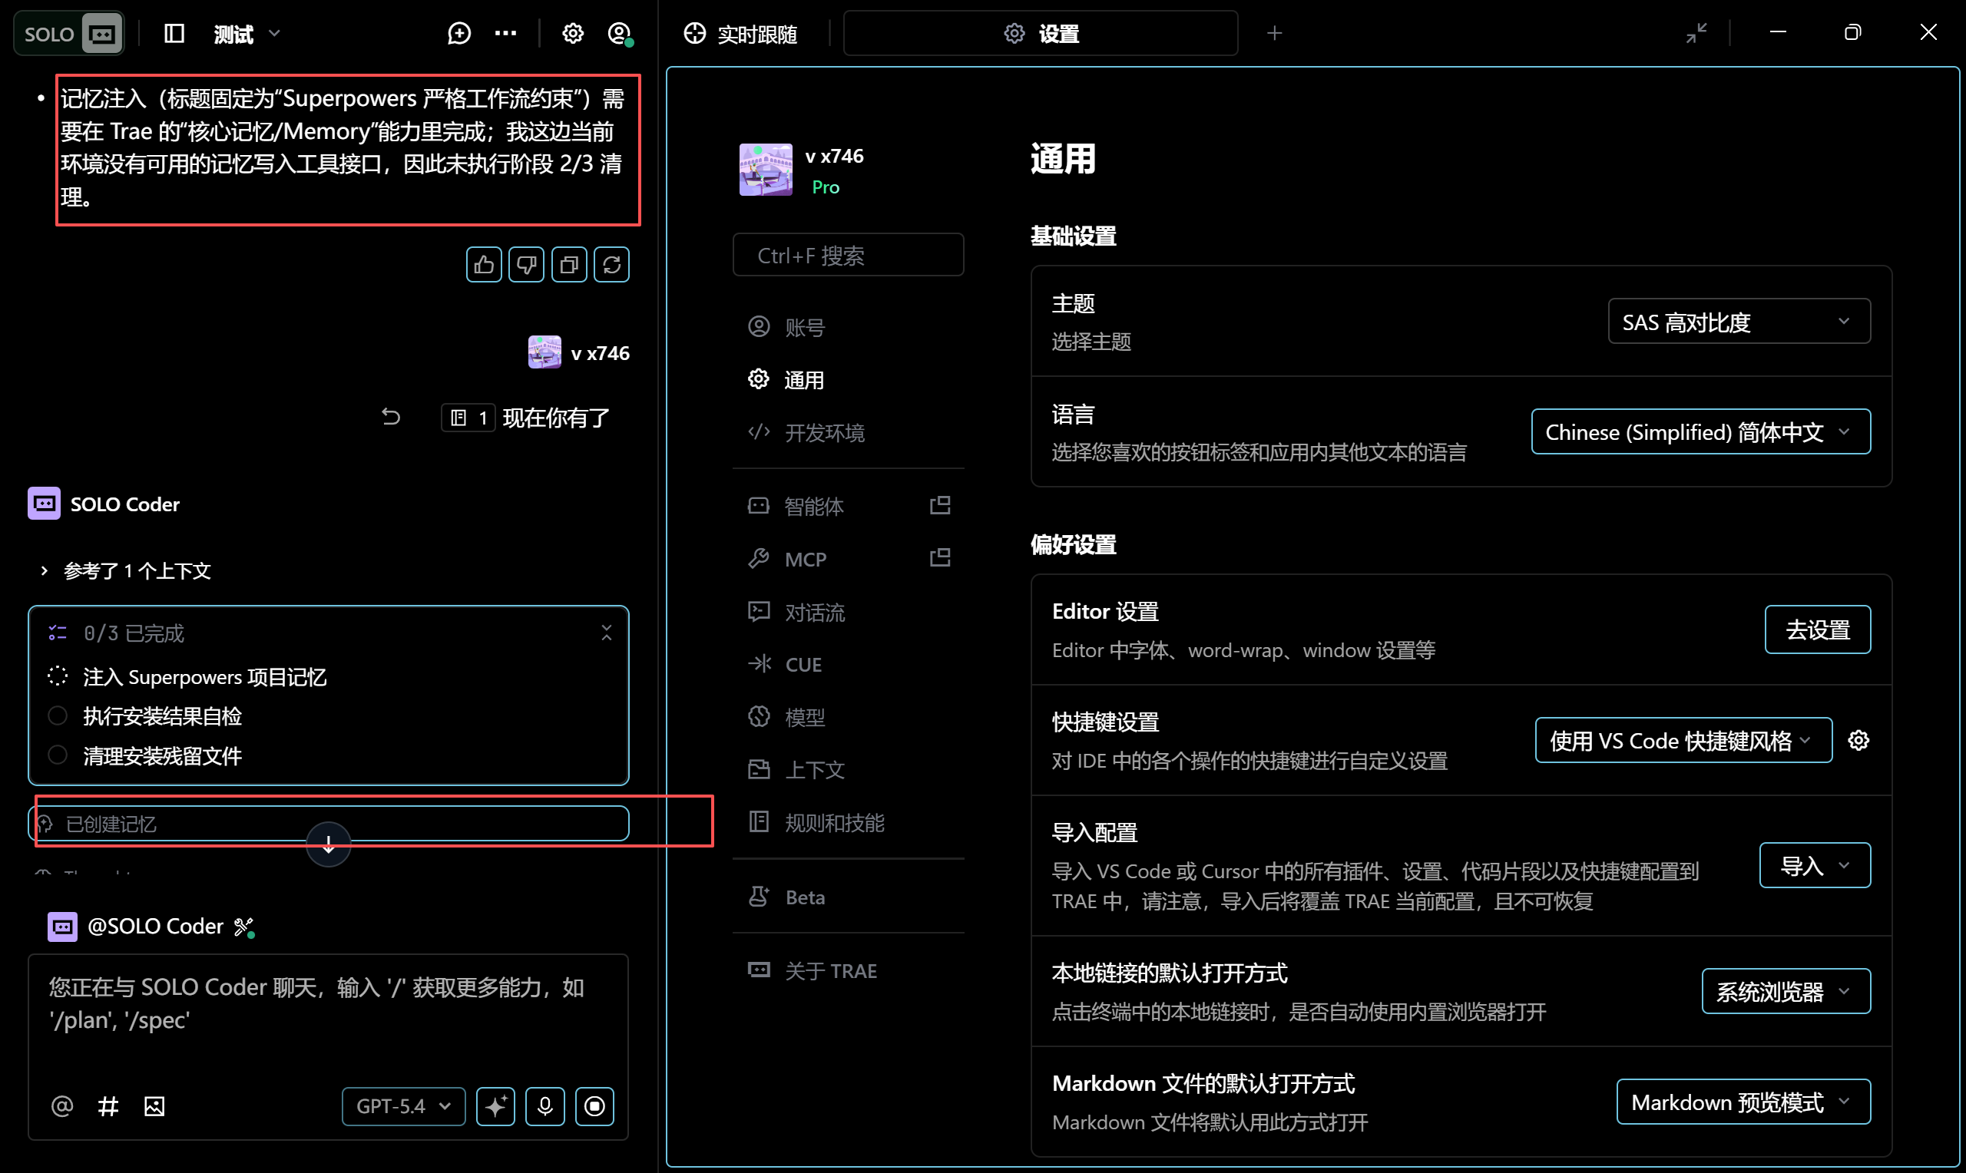This screenshot has width=1966, height=1173.
Task: Give thumbs up to the response
Action: (484, 265)
